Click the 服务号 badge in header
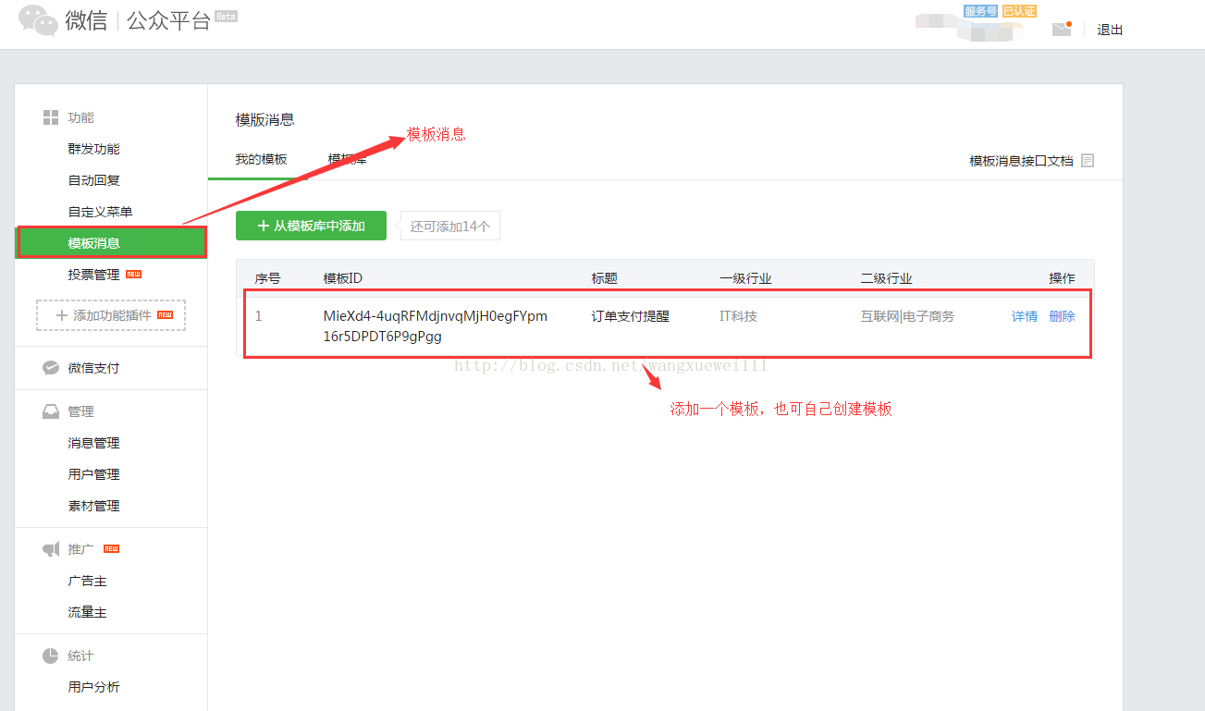Viewport: 1205px width, 711px height. (980, 11)
